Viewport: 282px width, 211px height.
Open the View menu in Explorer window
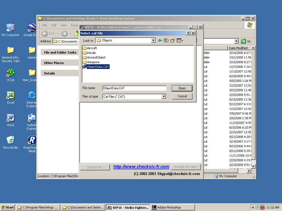point(64,25)
